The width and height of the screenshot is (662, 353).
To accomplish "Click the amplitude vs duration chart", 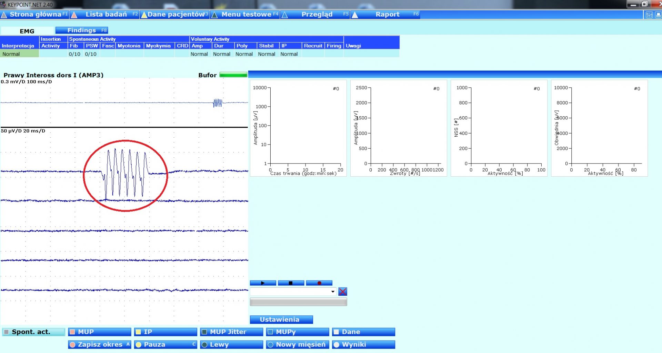I will click(x=298, y=128).
